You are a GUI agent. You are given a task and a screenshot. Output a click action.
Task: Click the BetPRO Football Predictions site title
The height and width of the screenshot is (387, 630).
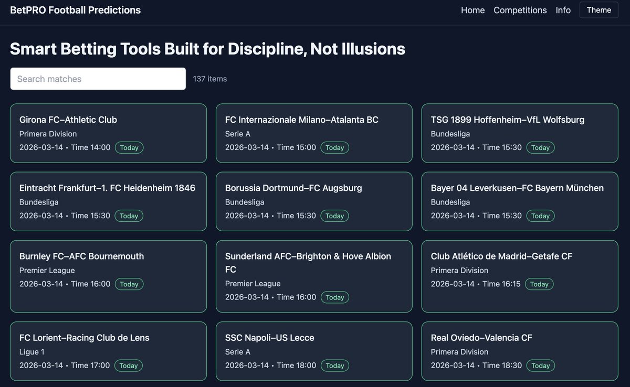[75, 10]
